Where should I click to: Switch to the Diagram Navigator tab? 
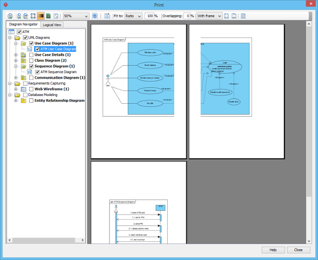tap(23, 24)
